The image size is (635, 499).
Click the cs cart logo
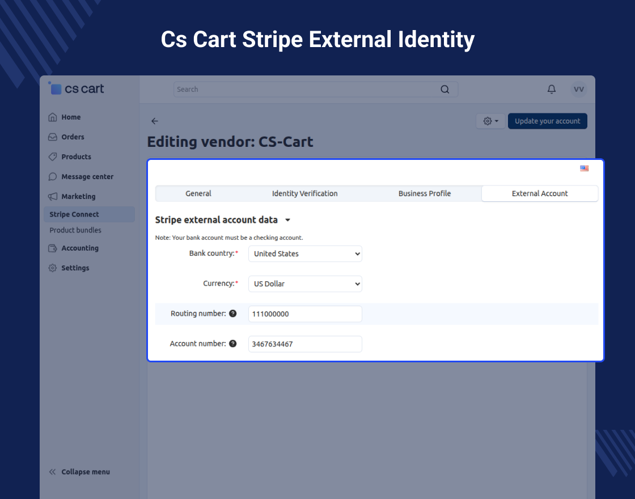tap(76, 88)
